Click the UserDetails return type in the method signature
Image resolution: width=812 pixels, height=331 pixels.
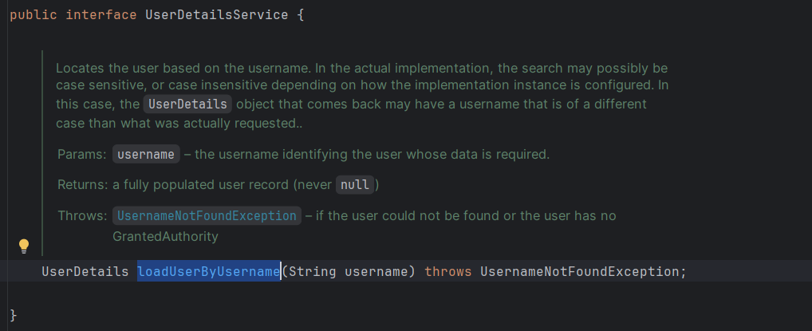(85, 272)
